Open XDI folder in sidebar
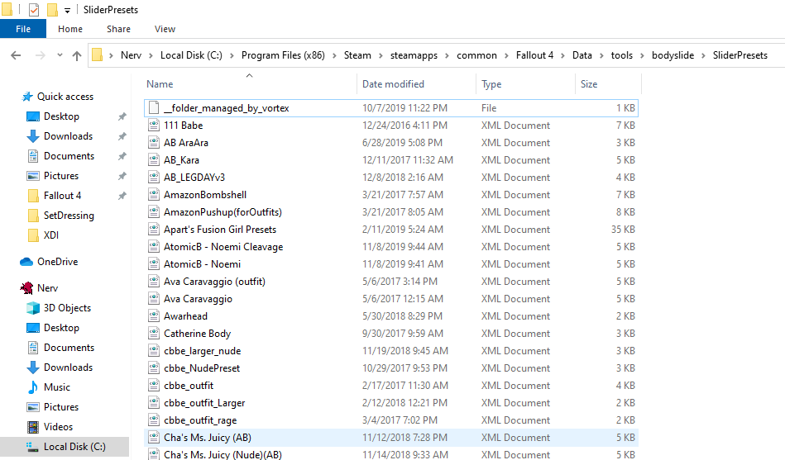 click(x=50, y=235)
